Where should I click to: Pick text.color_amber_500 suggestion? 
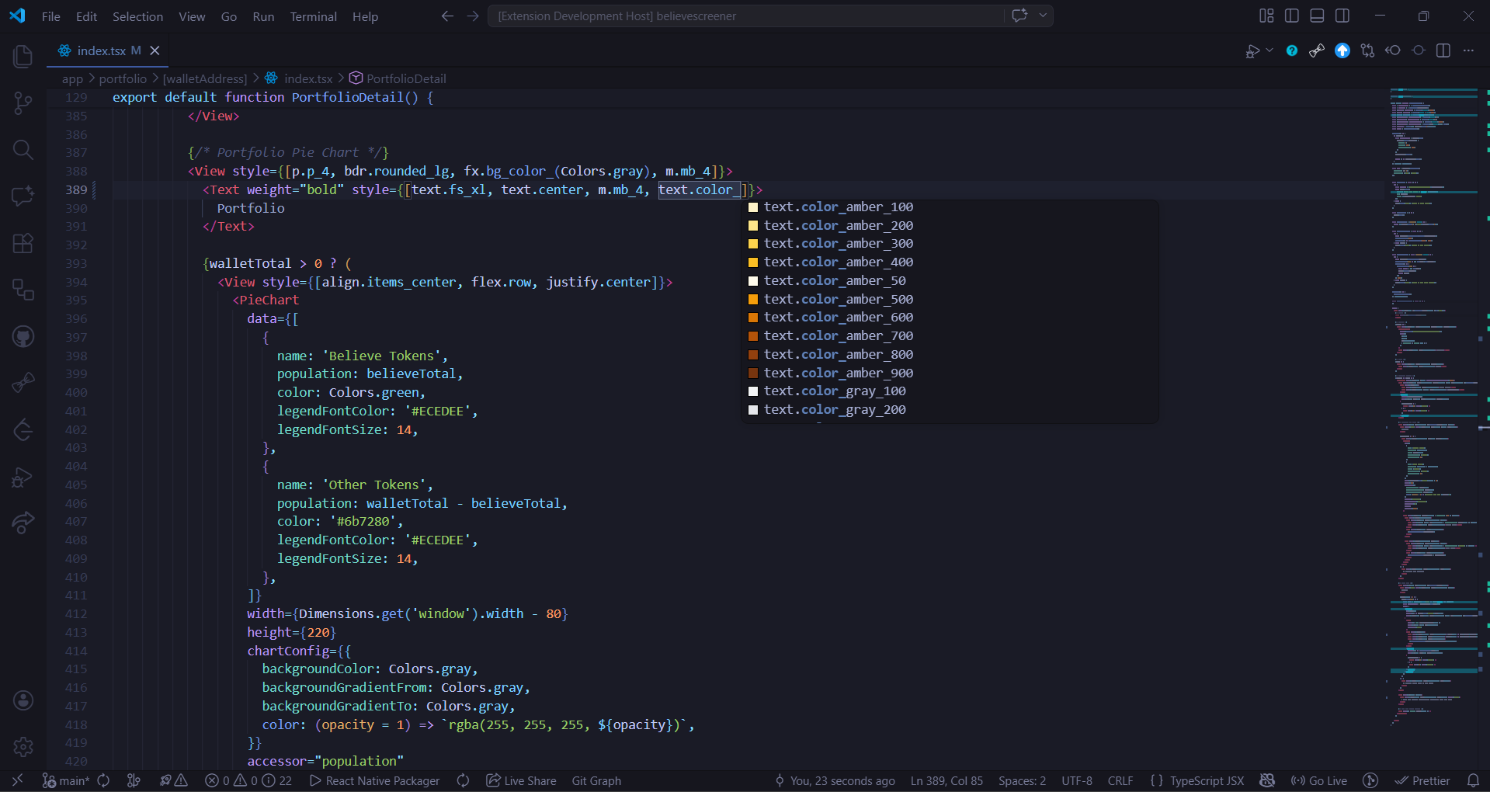[950, 299]
